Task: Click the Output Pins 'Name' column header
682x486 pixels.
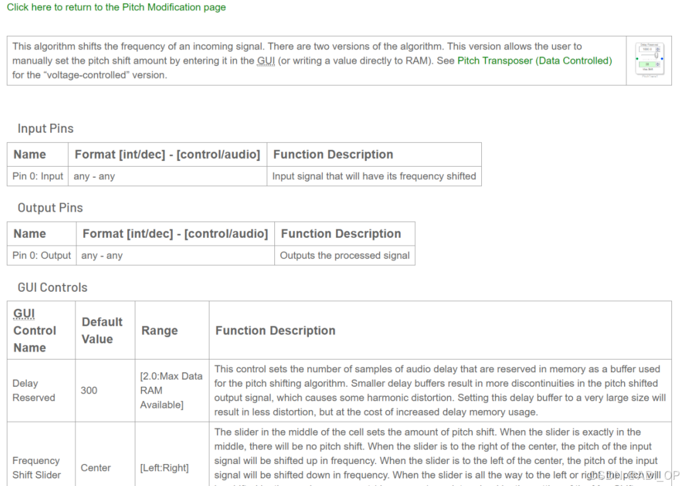Action: click(x=42, y=234)
